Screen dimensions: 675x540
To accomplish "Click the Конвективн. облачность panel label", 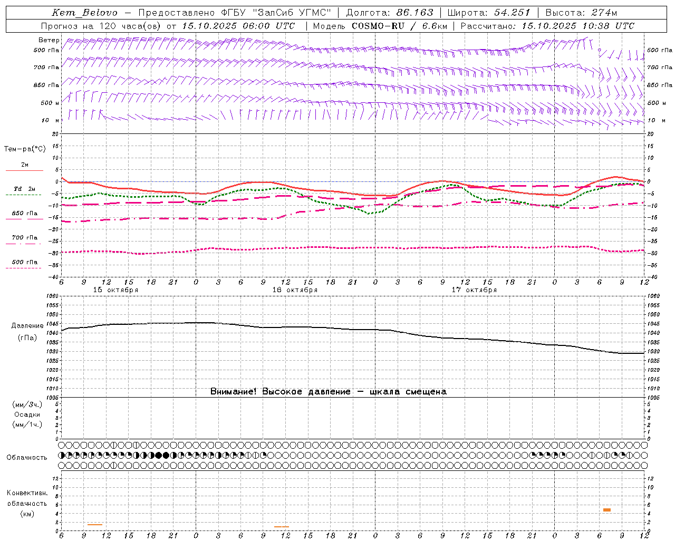I will click(27, 498).
